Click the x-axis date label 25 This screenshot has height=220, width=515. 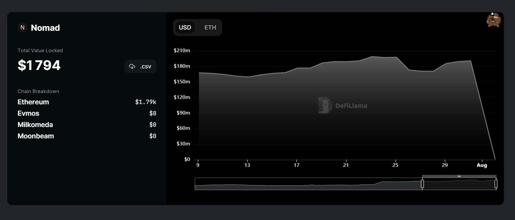395,165
